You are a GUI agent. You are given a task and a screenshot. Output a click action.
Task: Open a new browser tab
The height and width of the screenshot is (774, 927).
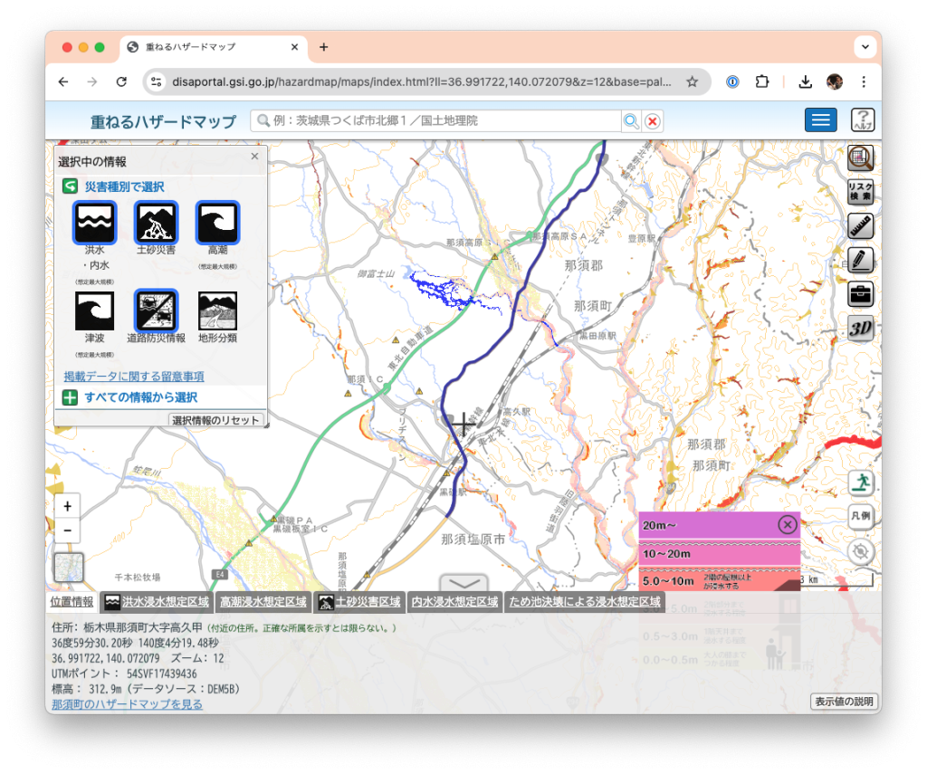point(323,47)
